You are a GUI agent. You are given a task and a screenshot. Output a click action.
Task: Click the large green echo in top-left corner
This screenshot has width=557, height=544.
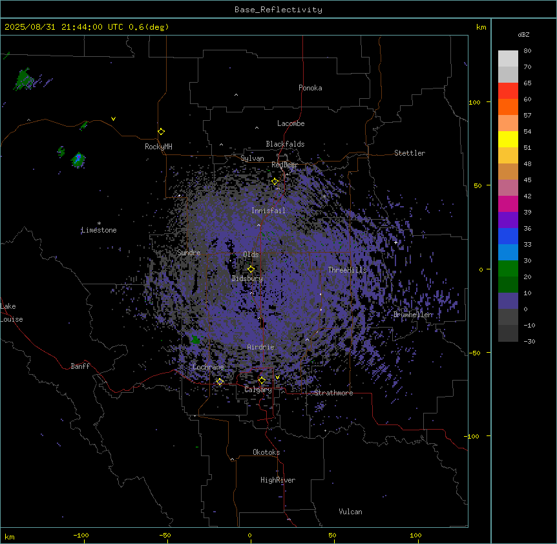[x=23, y=79]
